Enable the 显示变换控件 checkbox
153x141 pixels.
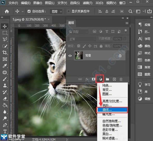pos(69,11)
